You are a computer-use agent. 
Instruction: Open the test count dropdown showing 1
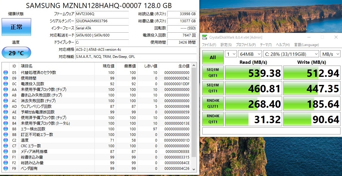[x=231, y=54]
